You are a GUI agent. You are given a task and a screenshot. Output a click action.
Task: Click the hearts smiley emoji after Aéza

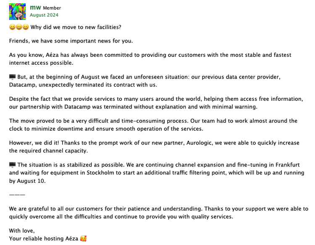coord(83,239)
